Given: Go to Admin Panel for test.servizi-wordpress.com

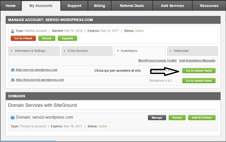Looking at the screenshot, I should pyautogui.click(x=199, y=81).
